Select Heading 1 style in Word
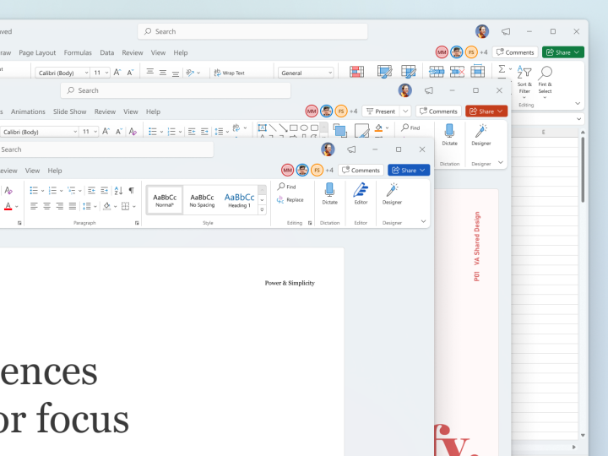 [x=239, y=200]
